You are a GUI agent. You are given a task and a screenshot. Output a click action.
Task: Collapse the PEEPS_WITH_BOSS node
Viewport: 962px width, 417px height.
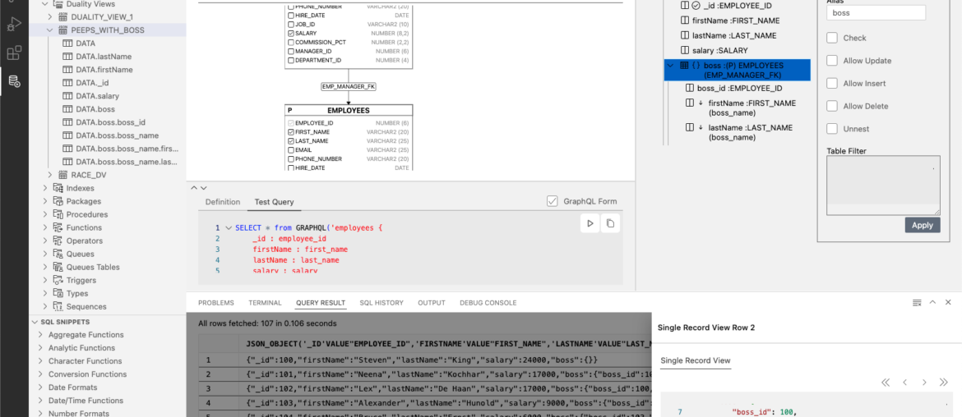(x=50, y=30)
